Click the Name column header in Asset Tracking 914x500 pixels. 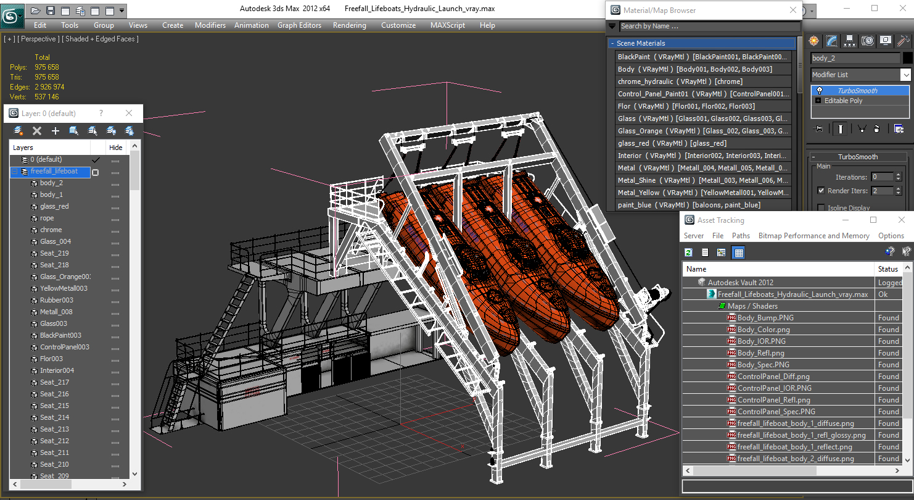pos(778,269)
